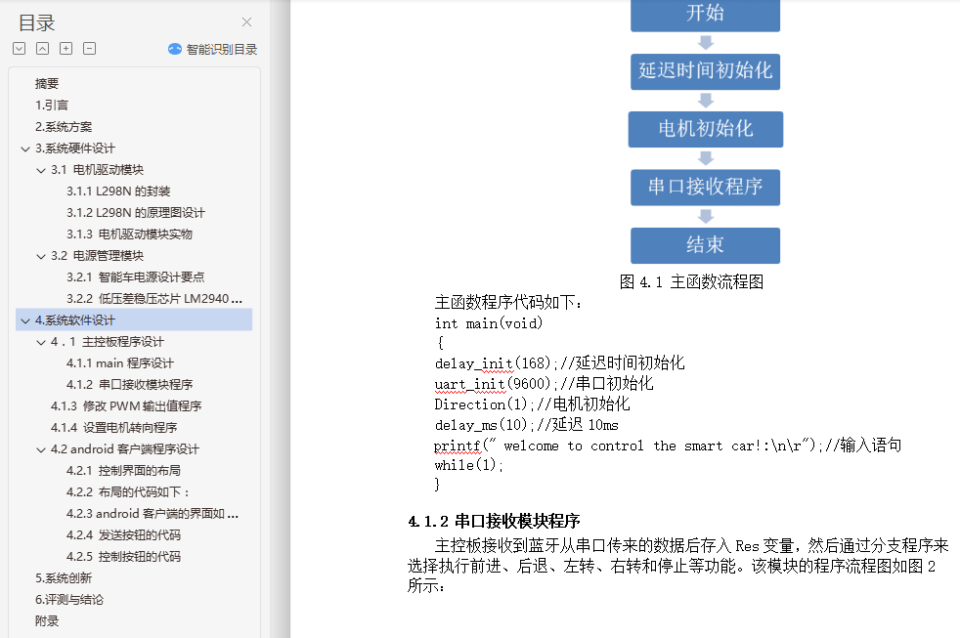Jump to 3.1.3 电机驱动模块实物
960x638 pixels.
129,234
